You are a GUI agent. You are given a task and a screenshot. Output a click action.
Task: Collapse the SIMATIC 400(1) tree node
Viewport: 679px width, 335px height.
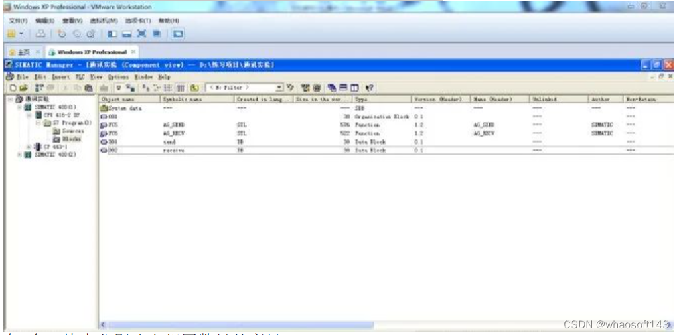click(x=19, y=107)
